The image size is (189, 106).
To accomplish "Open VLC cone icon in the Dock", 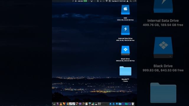I will pyautogui.click(x=61, y=104).
